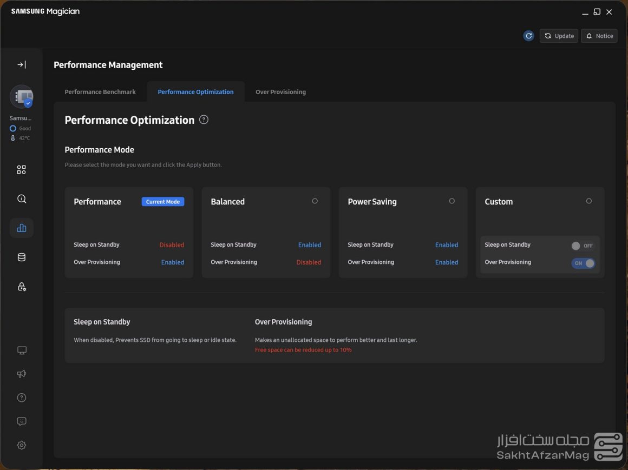The width and height of the screenshot is (628, 470).
Task: Switch to Performance Benchmark tab
Action: 100,92
